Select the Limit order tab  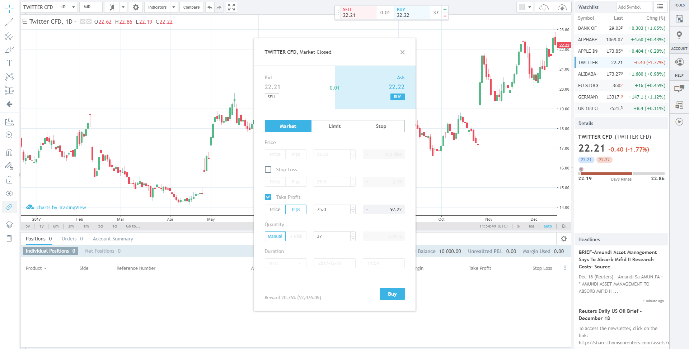(334, 126)
